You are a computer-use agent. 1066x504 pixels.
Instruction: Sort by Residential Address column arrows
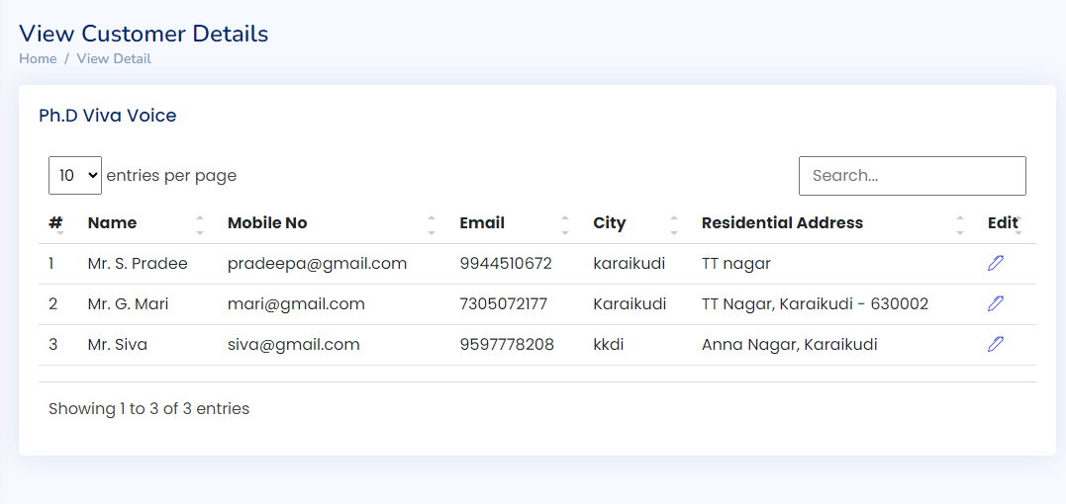(960, 224)
